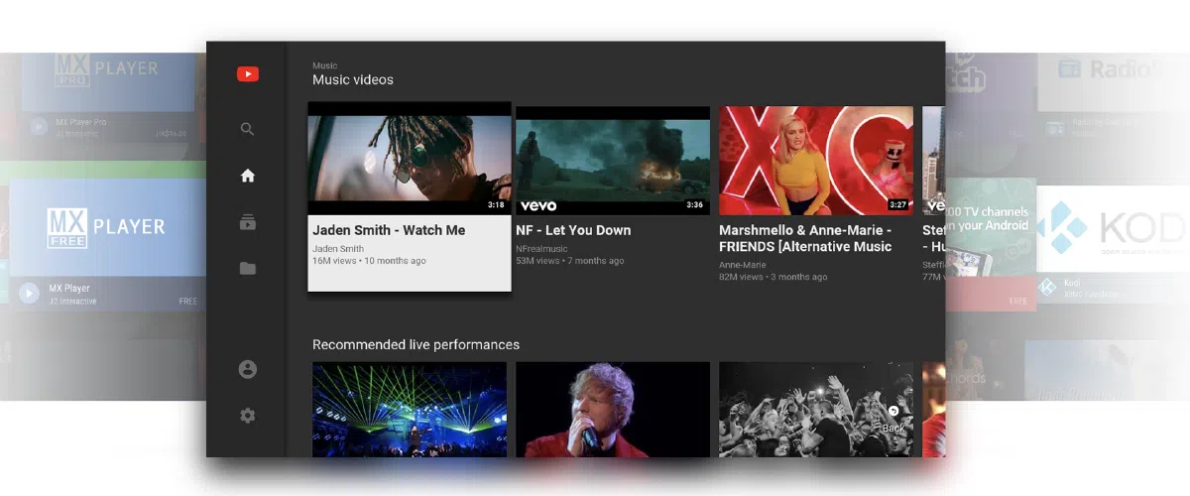The height and width of the screenshot is (496, 1190).
Task: Play the Ed Sheeran live performance thumbnail
Action: (x=612, y=409)
